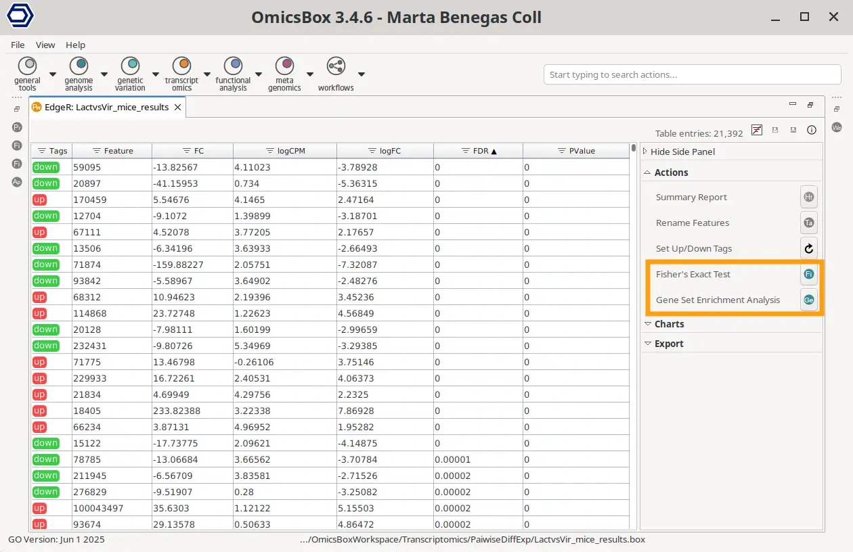The width and height of the screenshot is (853, 552).
Task: Click the filter icon in the logCPM column header
Action: point(269,151)
